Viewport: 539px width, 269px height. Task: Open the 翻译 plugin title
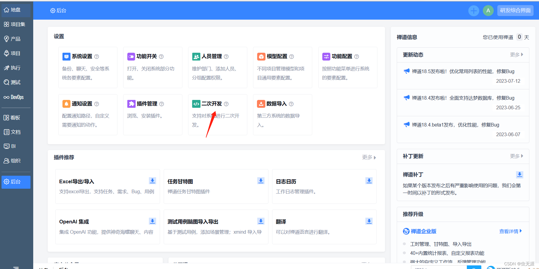pos(281,222)
